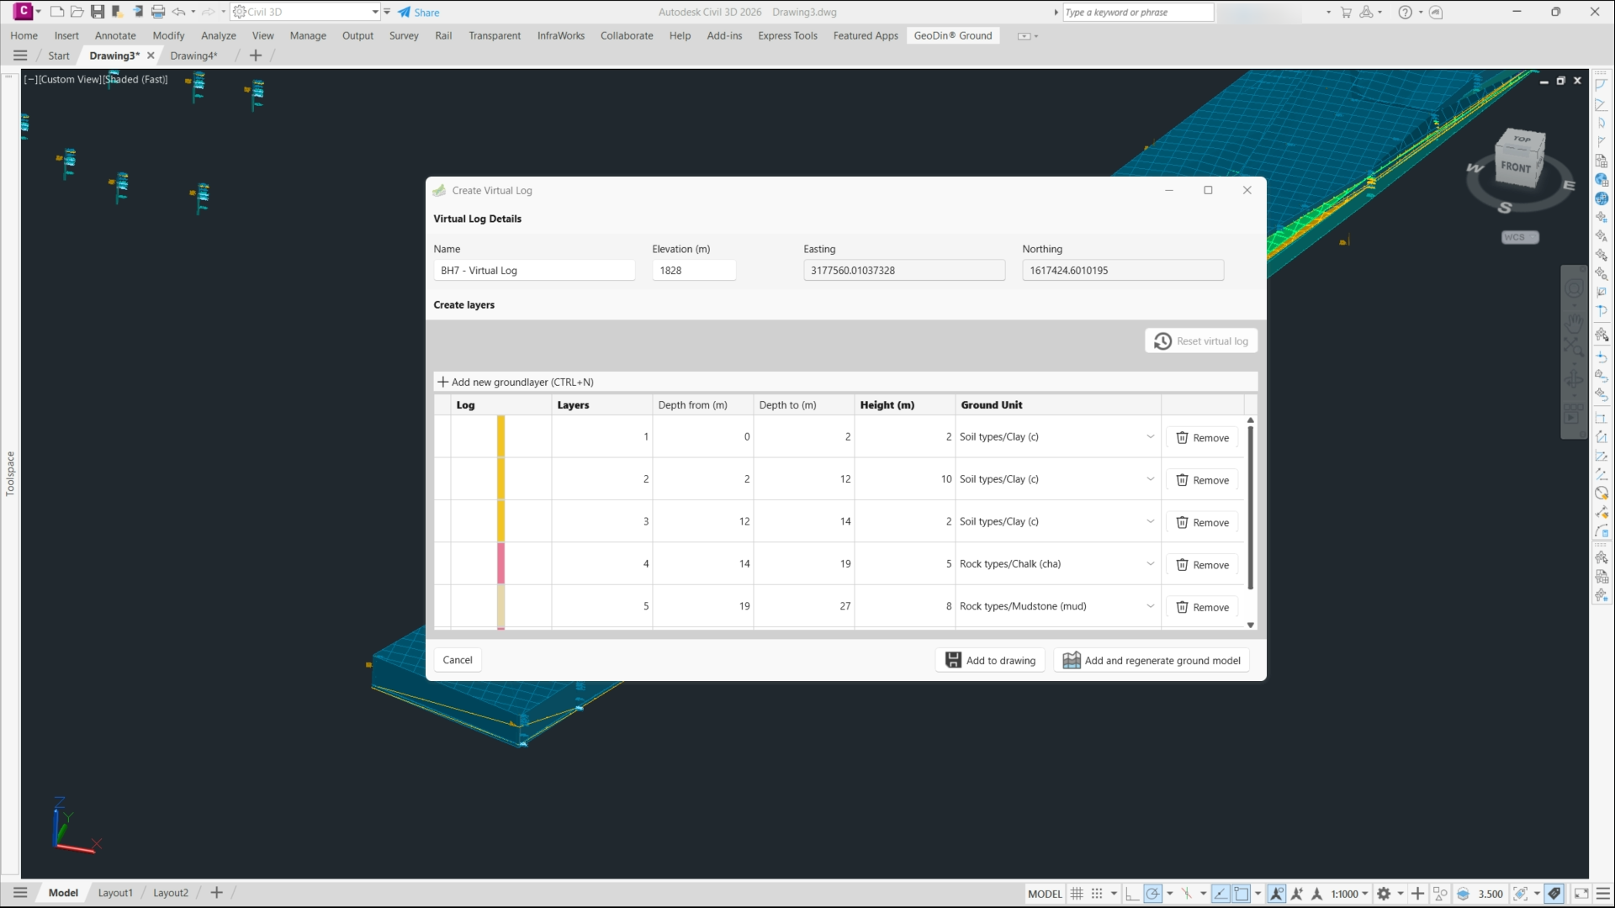Click the Isolate Objects shapes icon in the status bar
The height and width of the screenshot is (908, 1615).
(1441, 894)
